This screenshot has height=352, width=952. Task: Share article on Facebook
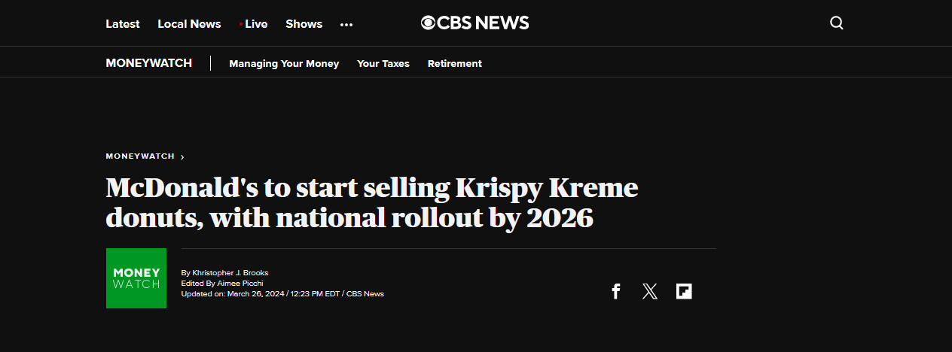[x=615, y=291]
